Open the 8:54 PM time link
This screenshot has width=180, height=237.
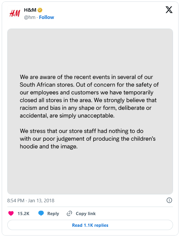16,201
